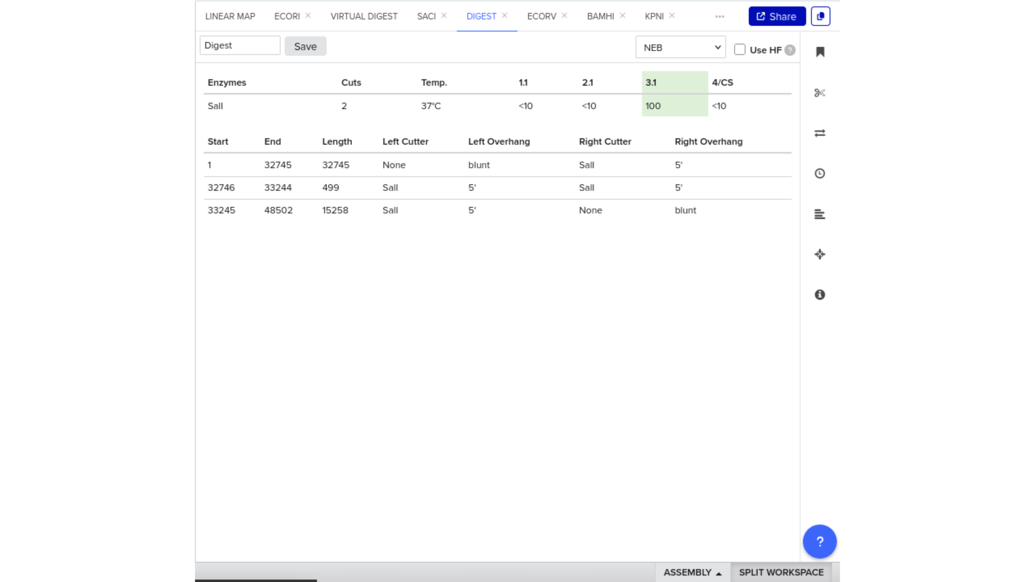The image size is (1035, 582).
Task: Open the more tabs ellipsis menu
Action: tap(720, 17)
